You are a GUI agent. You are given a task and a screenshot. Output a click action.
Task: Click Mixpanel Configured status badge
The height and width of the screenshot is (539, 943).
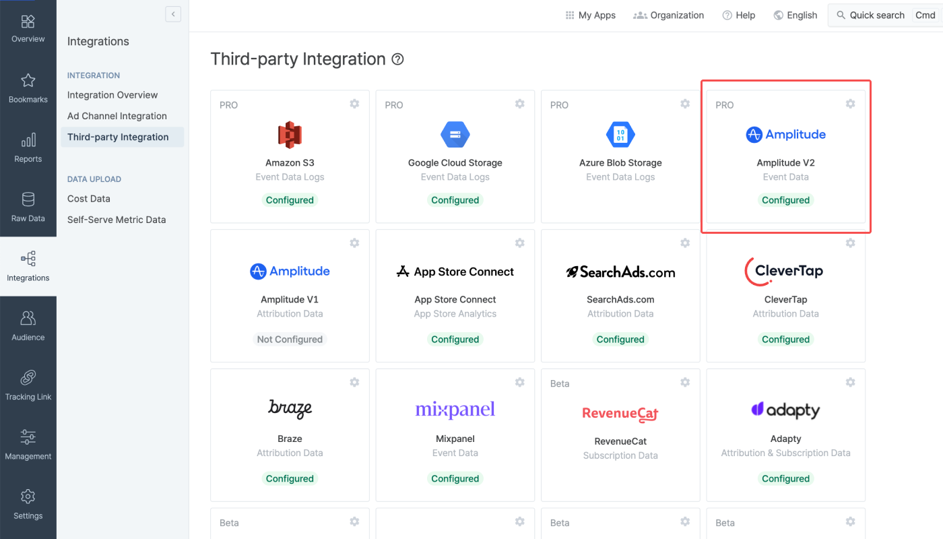click(x=455, y=479)
